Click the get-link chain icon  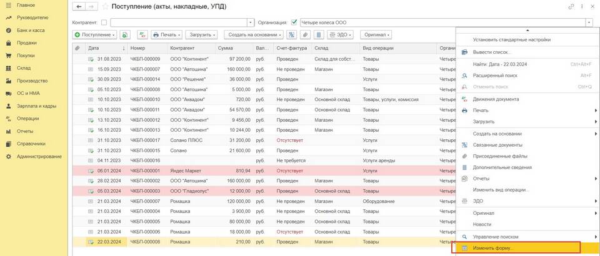pyautogui.click(x=571, y=7)
